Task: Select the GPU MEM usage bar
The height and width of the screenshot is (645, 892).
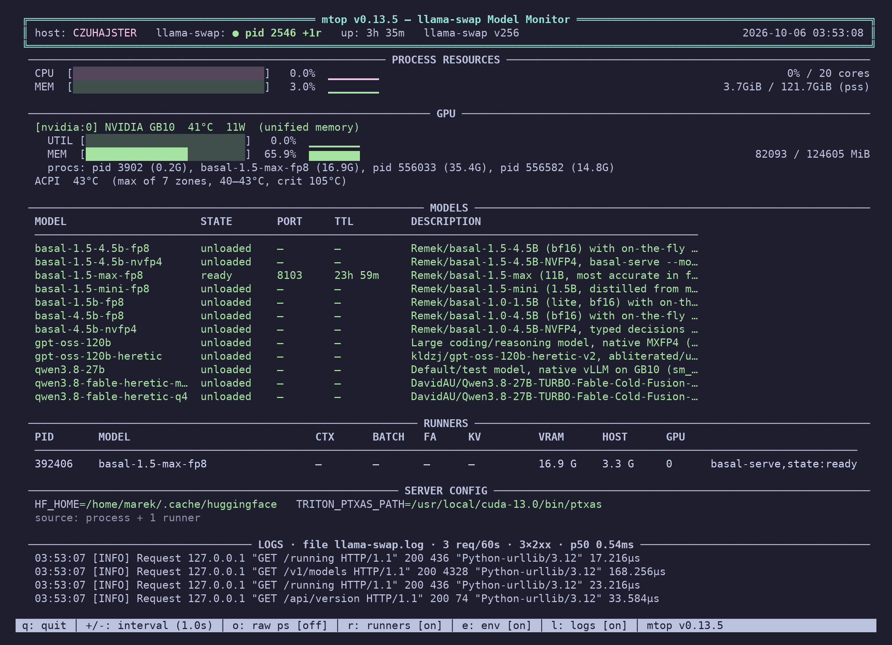Action: point(165,154)
